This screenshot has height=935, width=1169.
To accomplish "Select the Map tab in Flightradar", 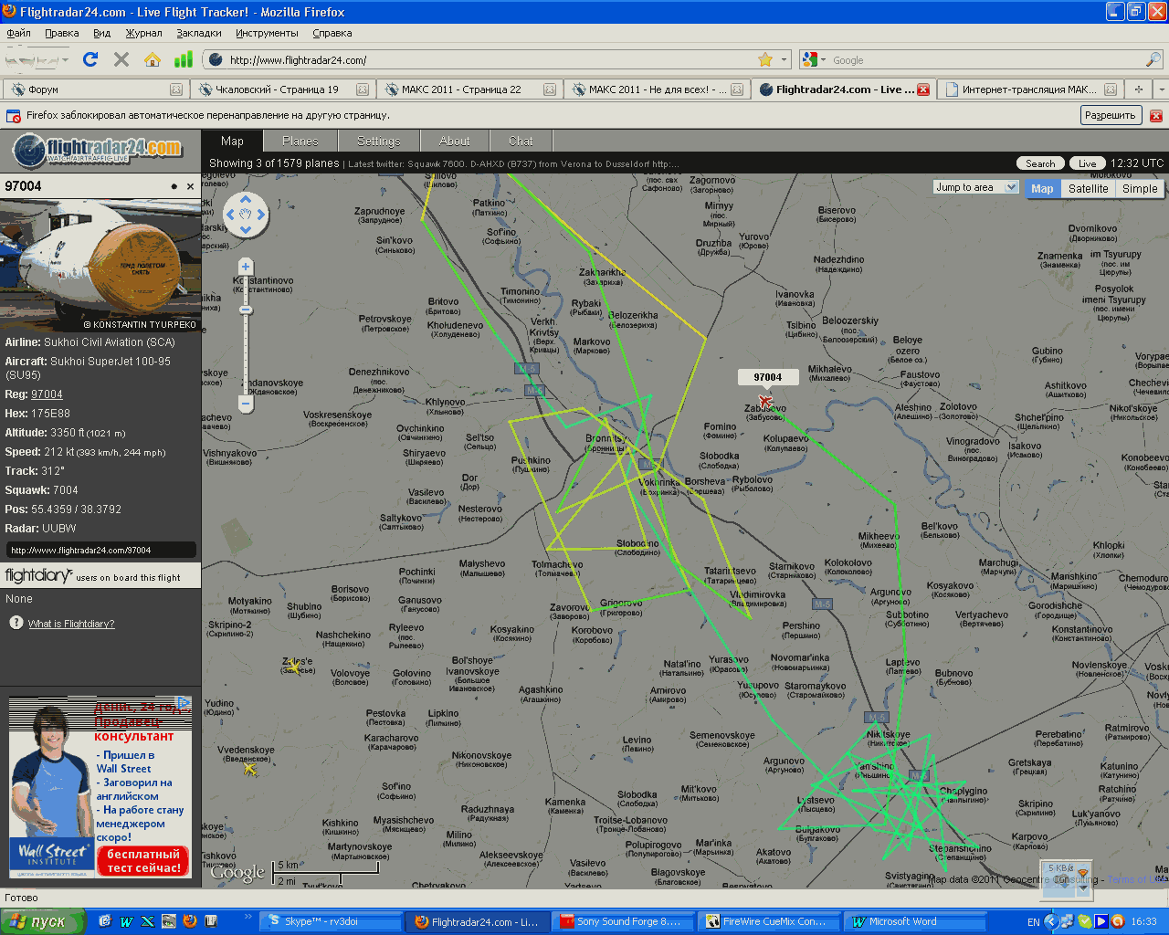I will [233, 141].
